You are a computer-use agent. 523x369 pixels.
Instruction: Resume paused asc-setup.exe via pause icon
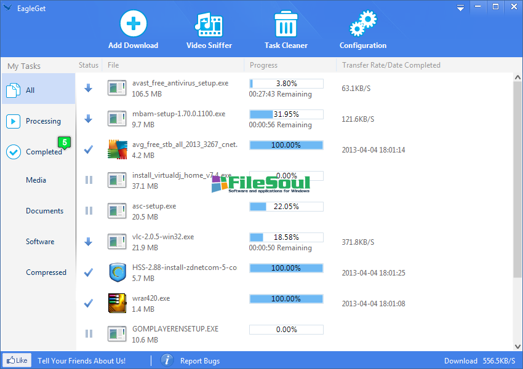click(x=89, y=211)
